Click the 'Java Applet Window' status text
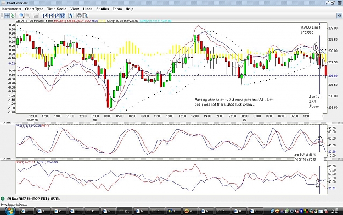The height and width of the screenshot is (215, 343). 14,205
